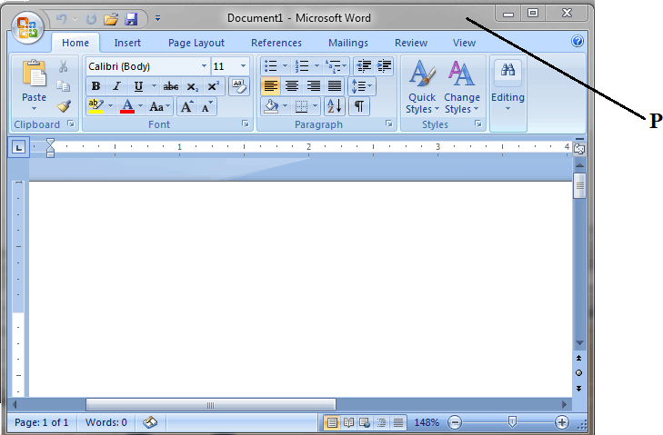This screenshot has height=435, width=663.
Task: Select the Format Painter brush
Action: (x=64, y=106)
